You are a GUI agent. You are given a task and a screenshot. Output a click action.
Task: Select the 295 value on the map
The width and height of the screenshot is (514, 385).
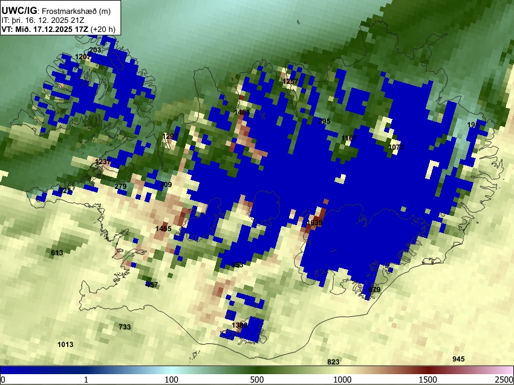[324, 121]
